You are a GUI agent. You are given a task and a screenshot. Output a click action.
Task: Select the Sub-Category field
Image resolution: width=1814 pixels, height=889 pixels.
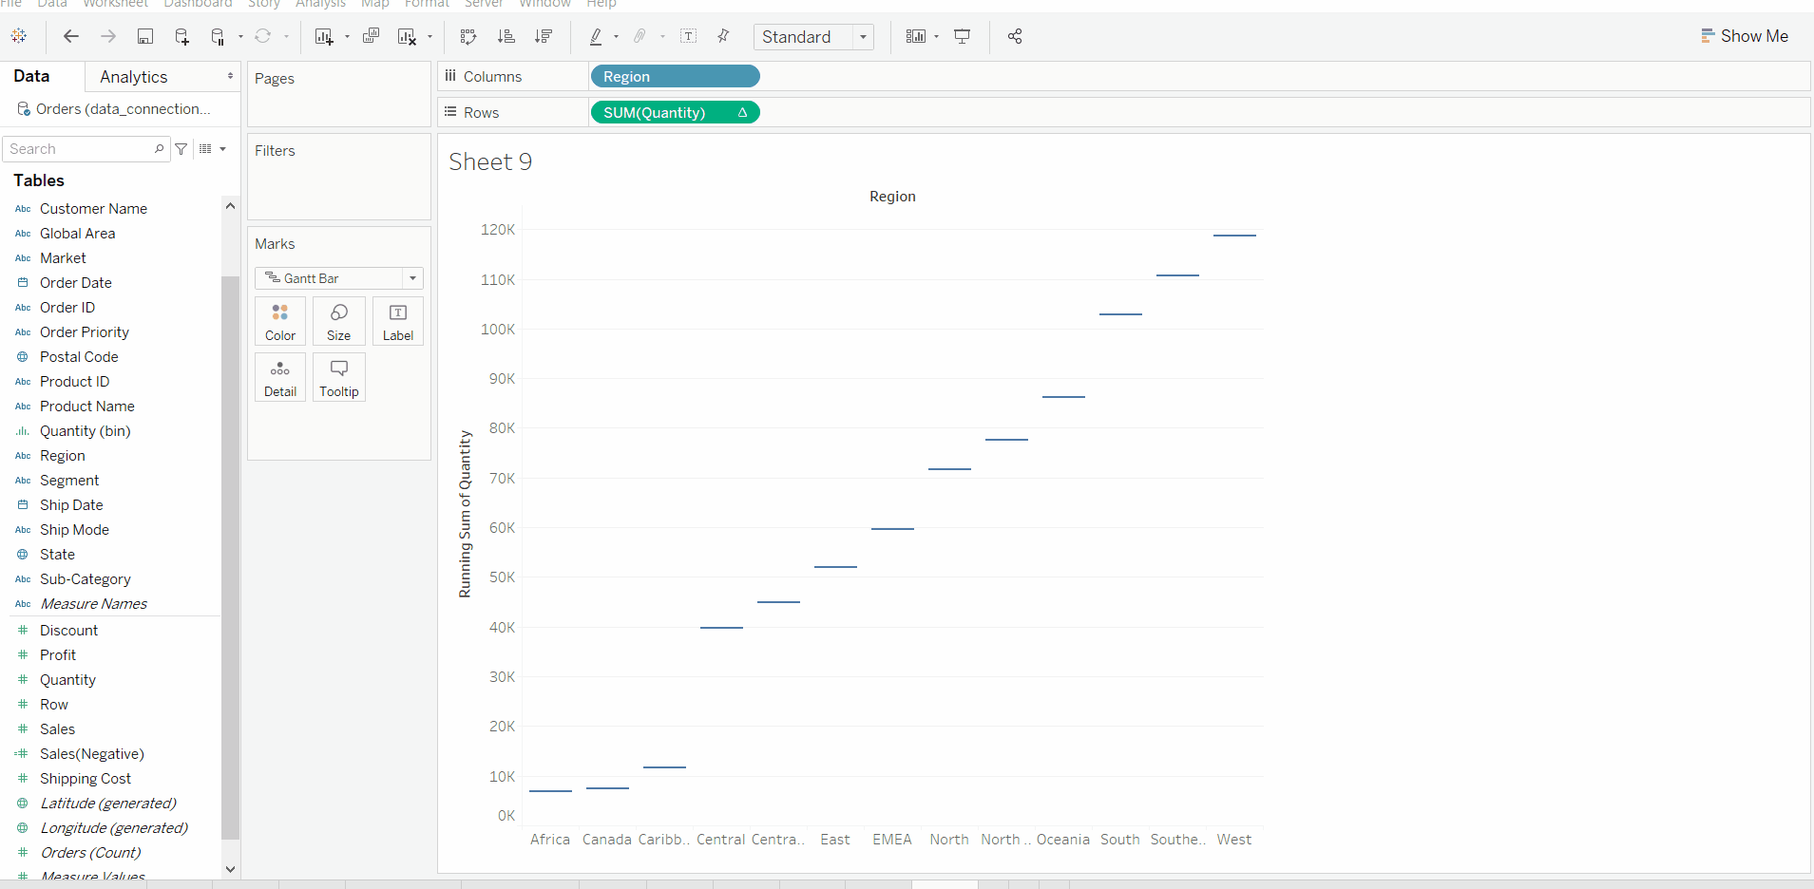click(86, 579)
